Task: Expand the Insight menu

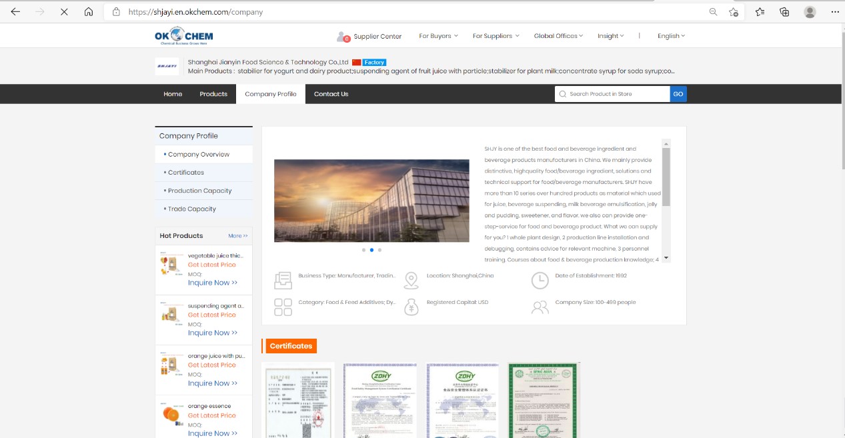Action: 611,36
